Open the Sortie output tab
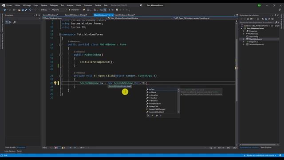The image size is (284, 160). tap(20, 151)
